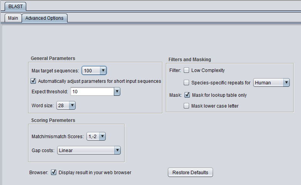Check the Mask lower case letter option
Image resolution: width=301 pixels, height=185 pixels.
coord(186,106)
